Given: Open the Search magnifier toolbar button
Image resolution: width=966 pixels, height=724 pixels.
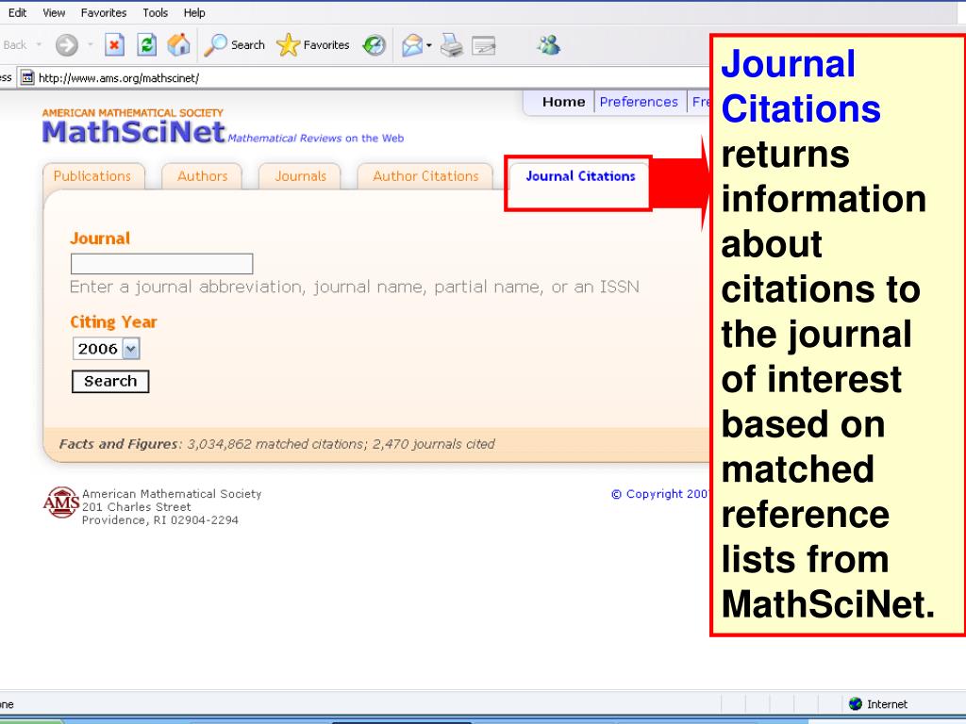Looking at the screenshot, I should [234, 45].
